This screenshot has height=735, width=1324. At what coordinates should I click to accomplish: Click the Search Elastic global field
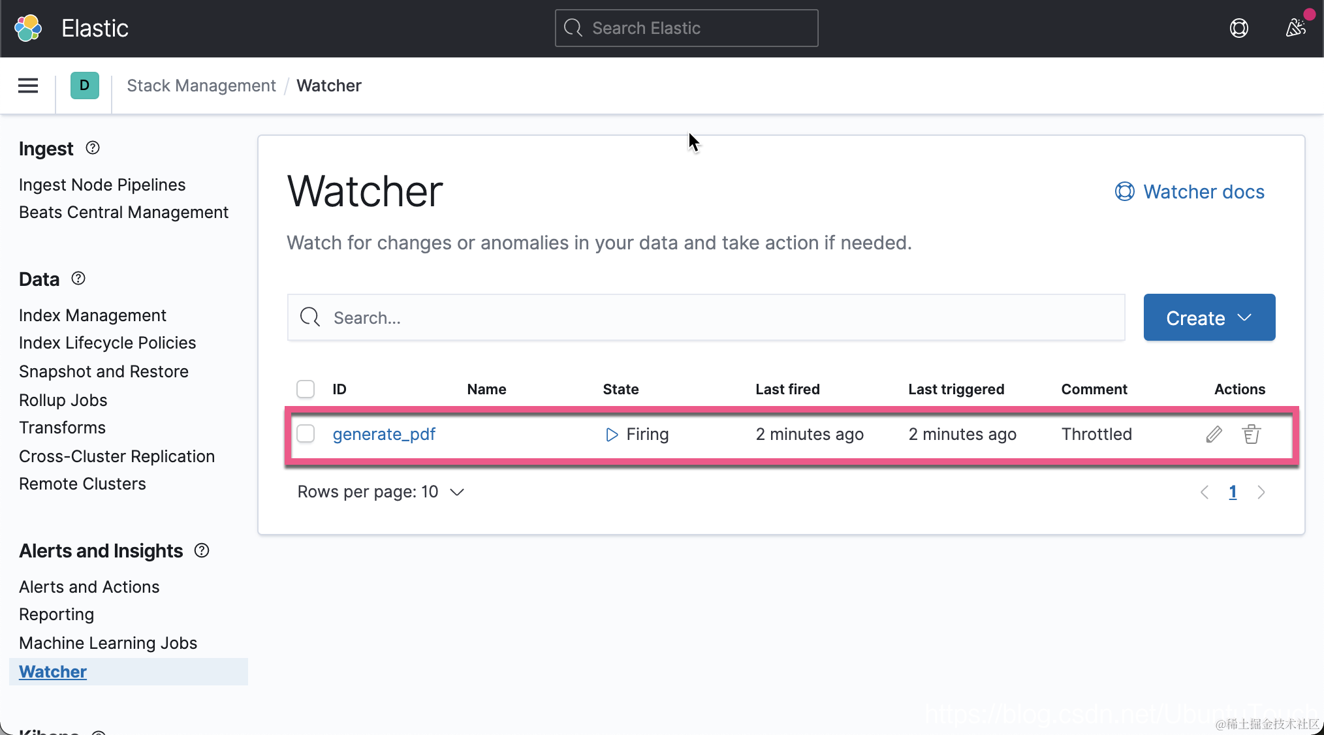pos(686,28)
